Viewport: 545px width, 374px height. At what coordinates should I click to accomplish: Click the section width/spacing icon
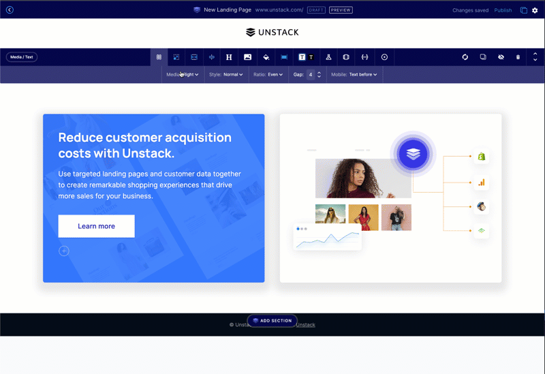click(x=194, y=57)
